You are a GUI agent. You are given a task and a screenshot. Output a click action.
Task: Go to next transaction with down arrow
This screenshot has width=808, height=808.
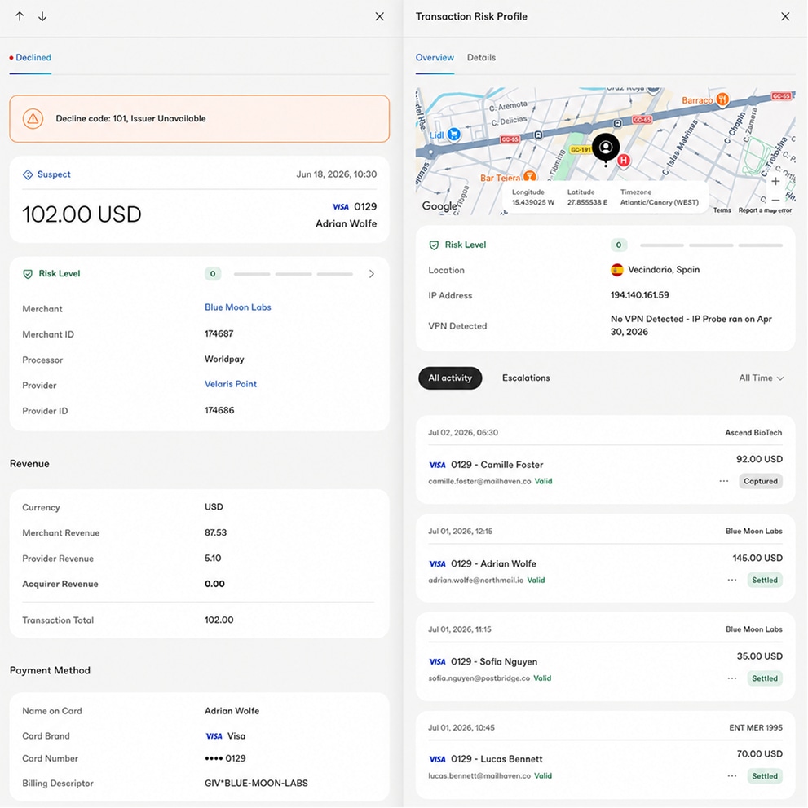pyautogui.click(x=42, y=16)
